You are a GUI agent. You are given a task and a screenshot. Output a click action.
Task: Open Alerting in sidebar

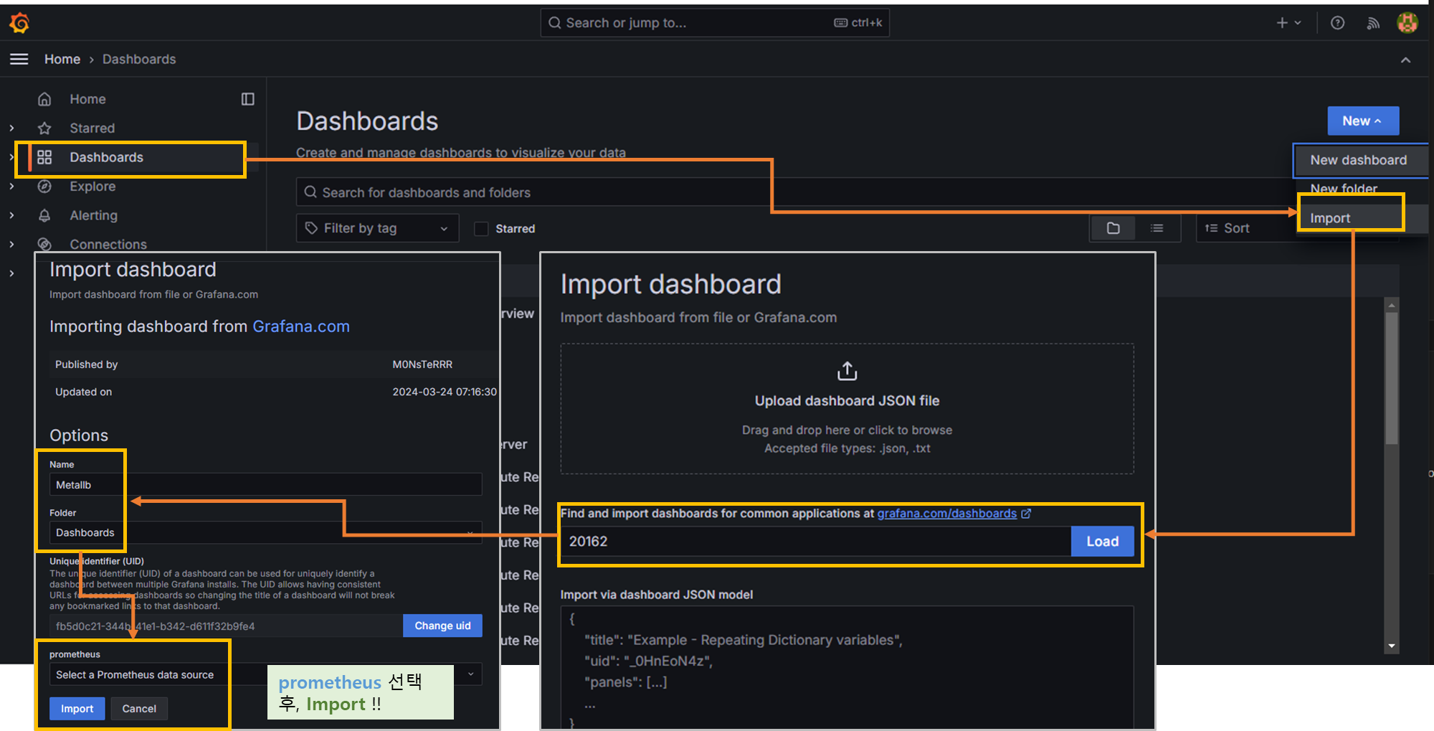pyautogui.click(x=93, y=215)
